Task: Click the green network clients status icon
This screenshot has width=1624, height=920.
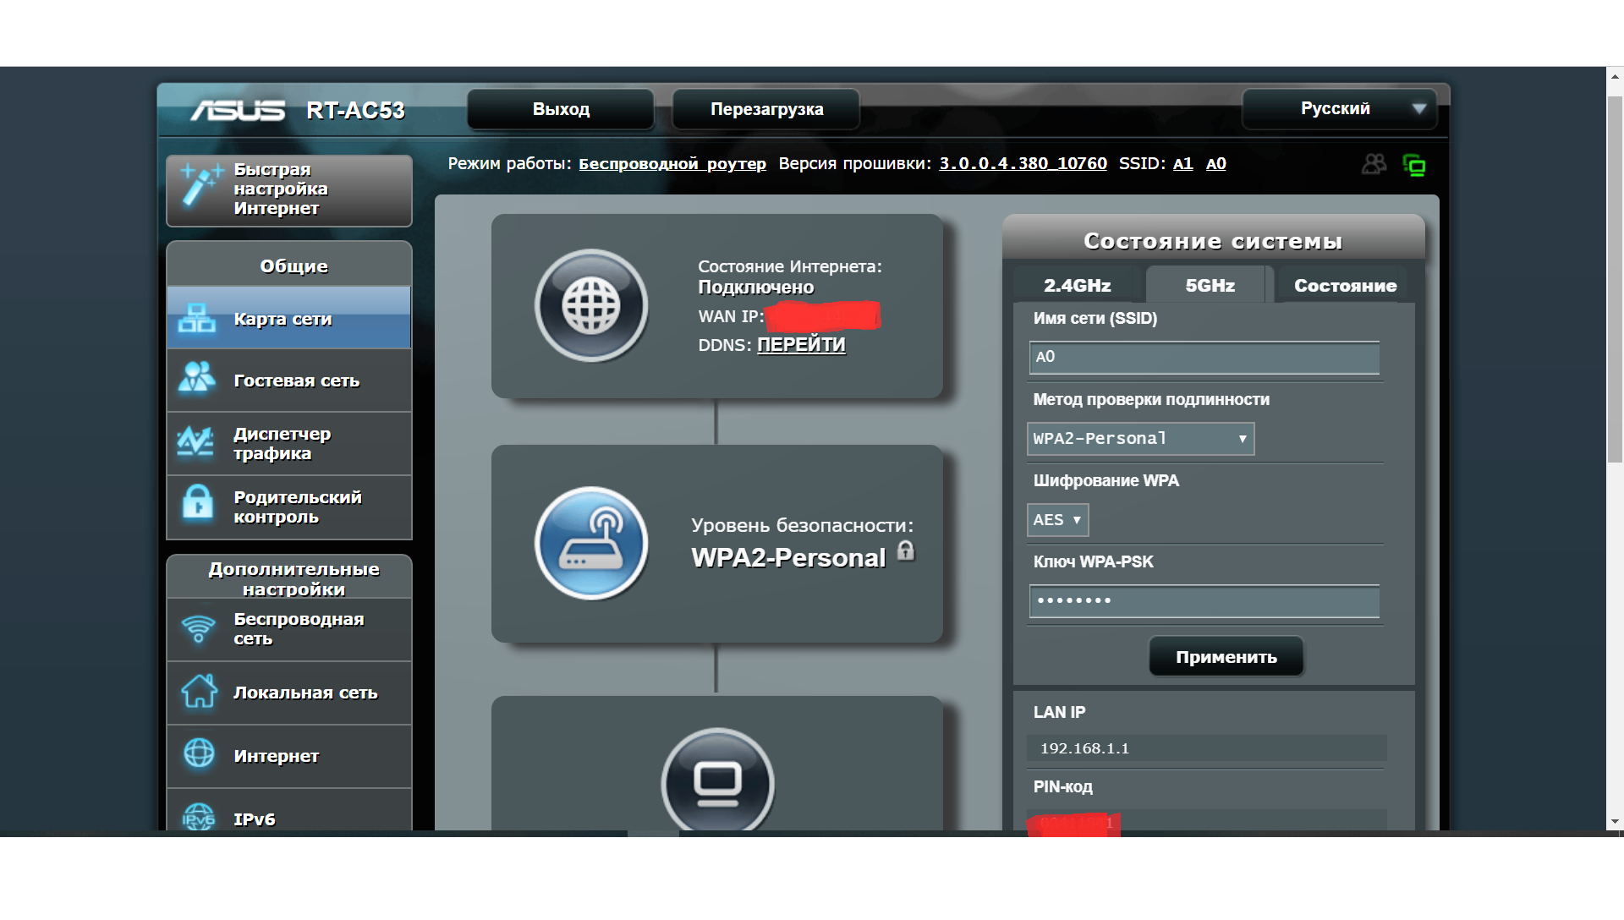Action: click(1414, 165)
